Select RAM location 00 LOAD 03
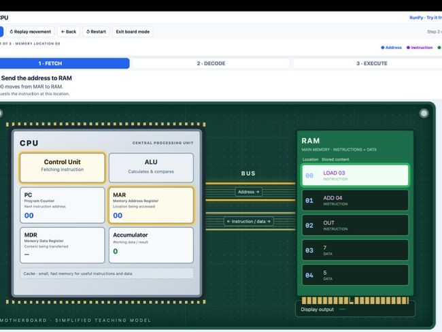442x332 pixels. click(355, 175)
